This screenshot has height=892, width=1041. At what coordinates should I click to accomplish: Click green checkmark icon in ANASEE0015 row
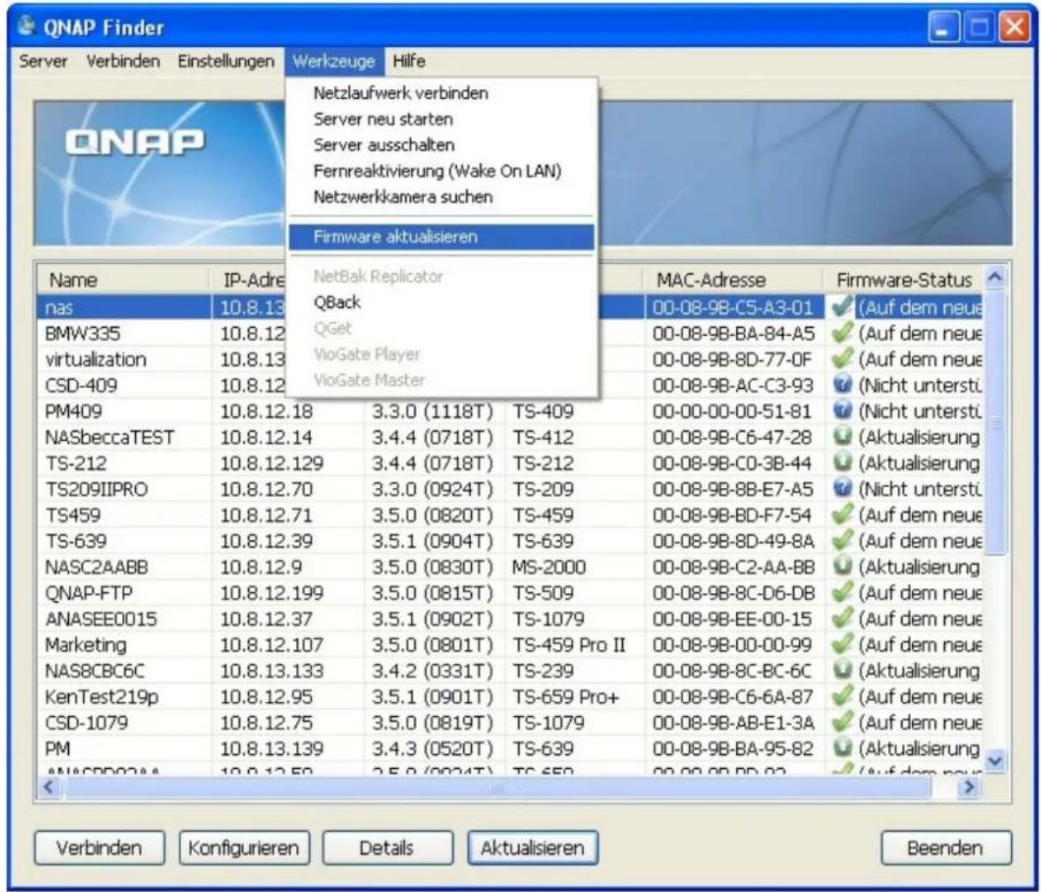[842, 618]
